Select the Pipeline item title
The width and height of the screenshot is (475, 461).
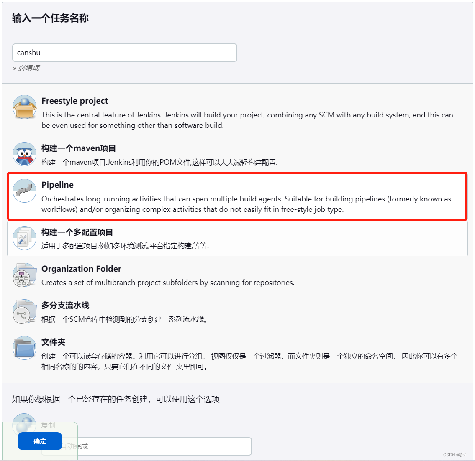click(58, 185)
